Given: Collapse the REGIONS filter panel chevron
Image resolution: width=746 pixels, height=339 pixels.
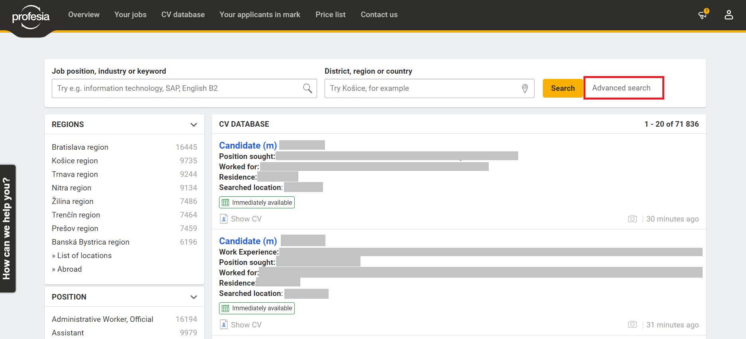Looking at the screenshot, I should pyautogui.click(x=194, y=125).
